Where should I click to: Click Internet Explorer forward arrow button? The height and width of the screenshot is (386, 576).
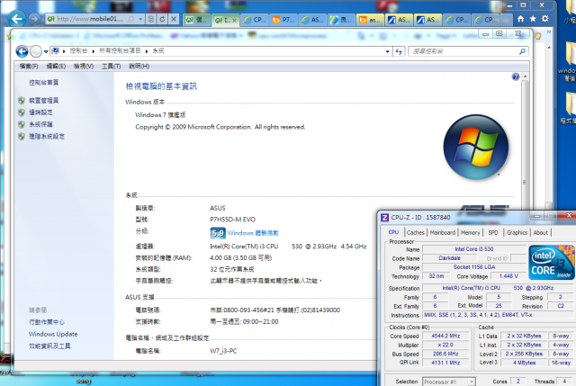[34, 19]
